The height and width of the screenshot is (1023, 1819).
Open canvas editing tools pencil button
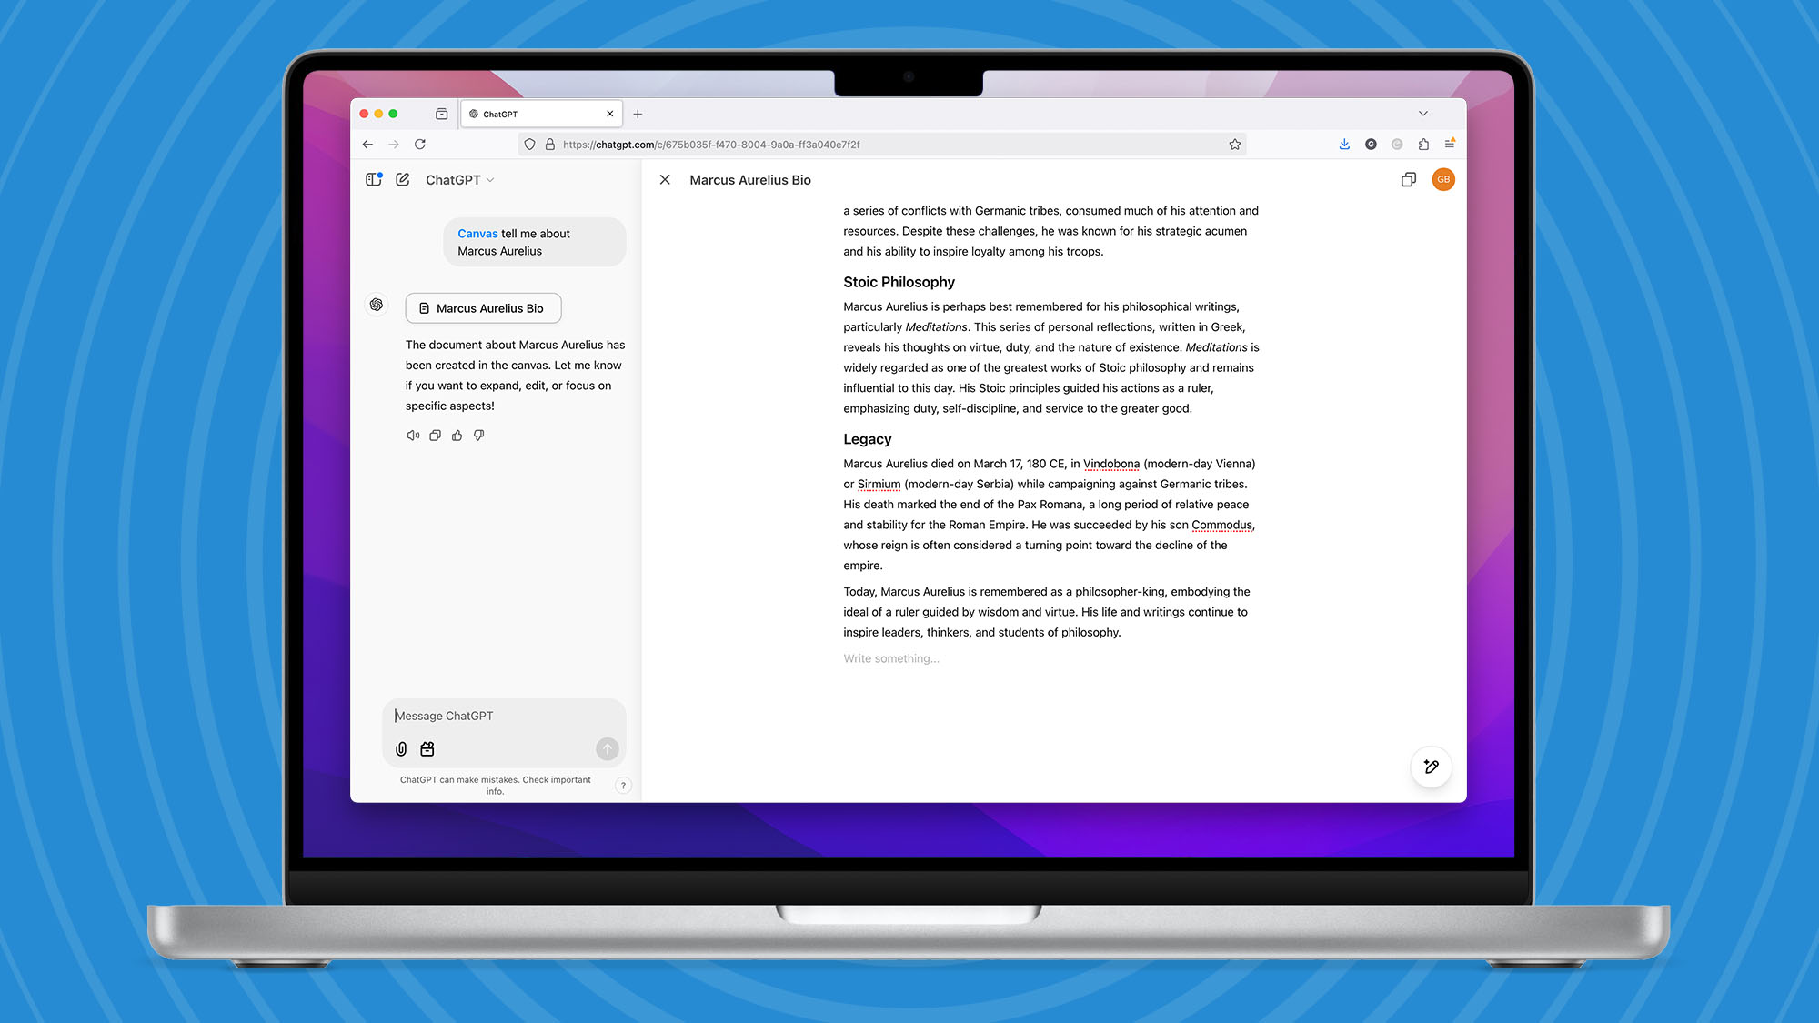[1432, 767]
